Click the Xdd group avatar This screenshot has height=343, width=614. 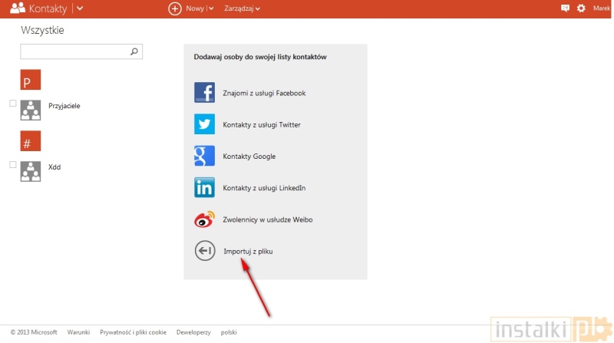click(31, 172)
